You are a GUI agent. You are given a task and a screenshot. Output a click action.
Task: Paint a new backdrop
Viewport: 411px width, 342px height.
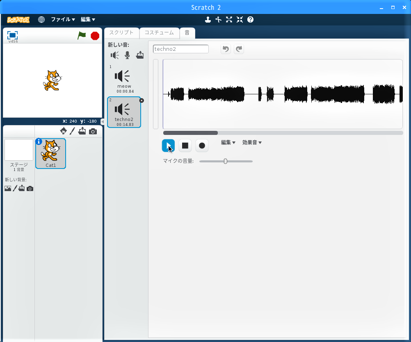(x=15, y=188)
